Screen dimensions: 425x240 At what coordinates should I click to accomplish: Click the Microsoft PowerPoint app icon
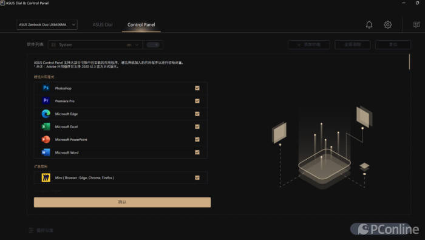(46, 139)
